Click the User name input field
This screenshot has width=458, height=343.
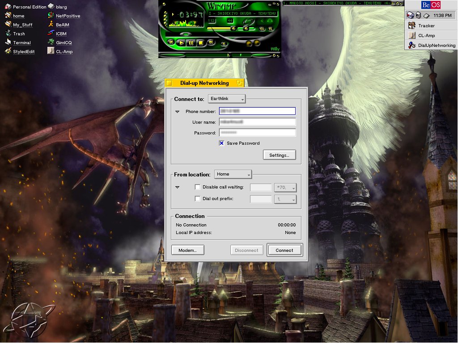[x=257, y=122]
